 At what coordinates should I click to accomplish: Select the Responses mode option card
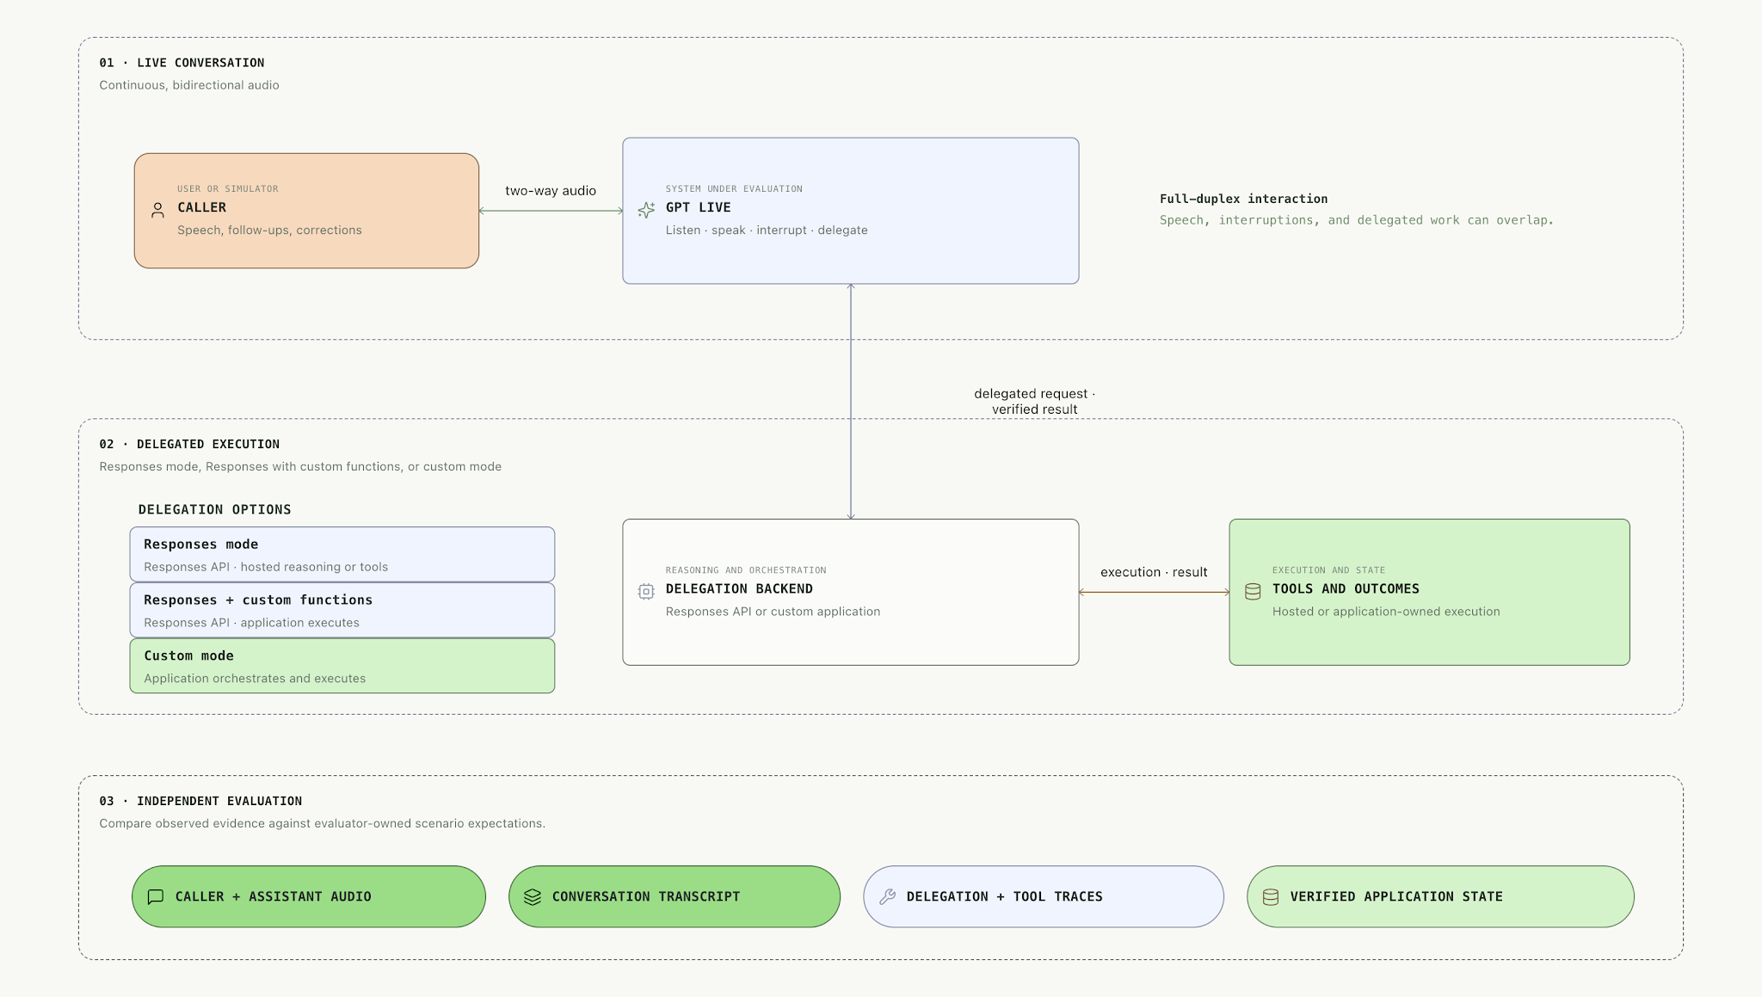pyautogui.click(x=342, y=554)
